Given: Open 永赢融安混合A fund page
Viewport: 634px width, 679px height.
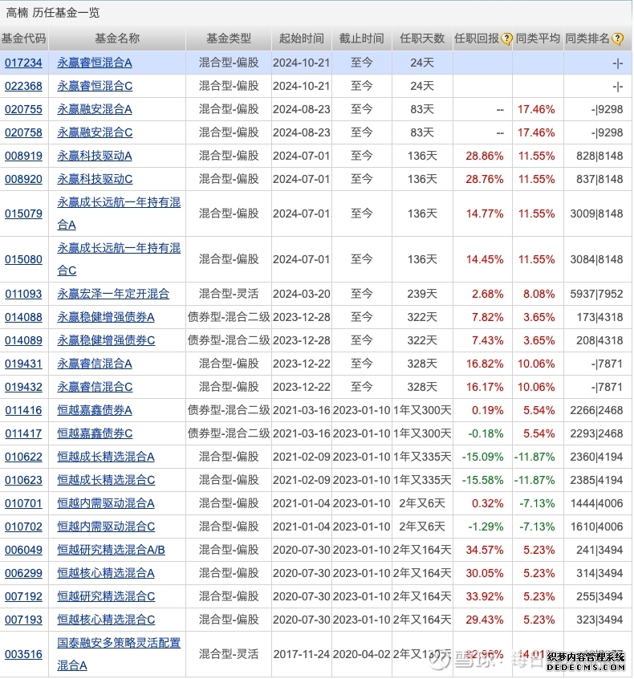Looking at the screenshot, I should [x=95, y=110].
